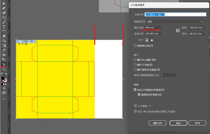
Task: Select the Rotate tool
Action: 4,31
